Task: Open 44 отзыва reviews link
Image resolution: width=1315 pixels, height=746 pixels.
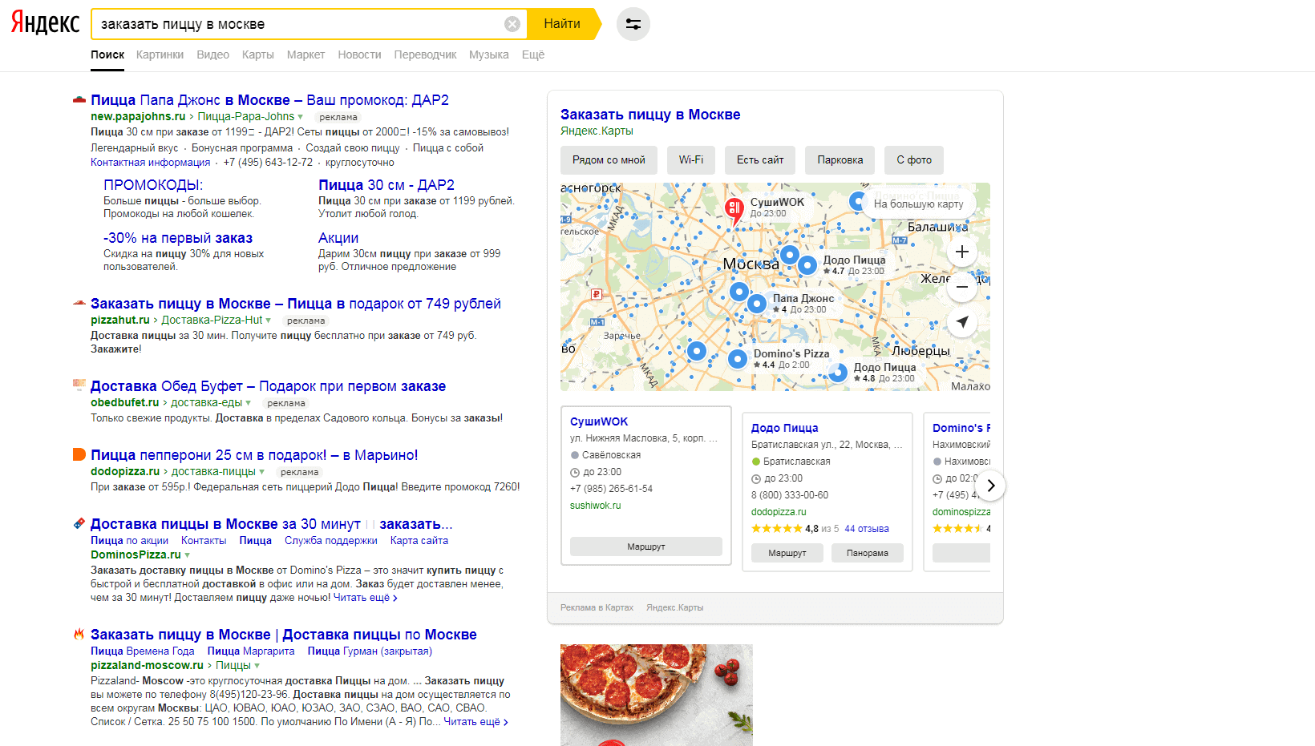Action: (867, 529)
